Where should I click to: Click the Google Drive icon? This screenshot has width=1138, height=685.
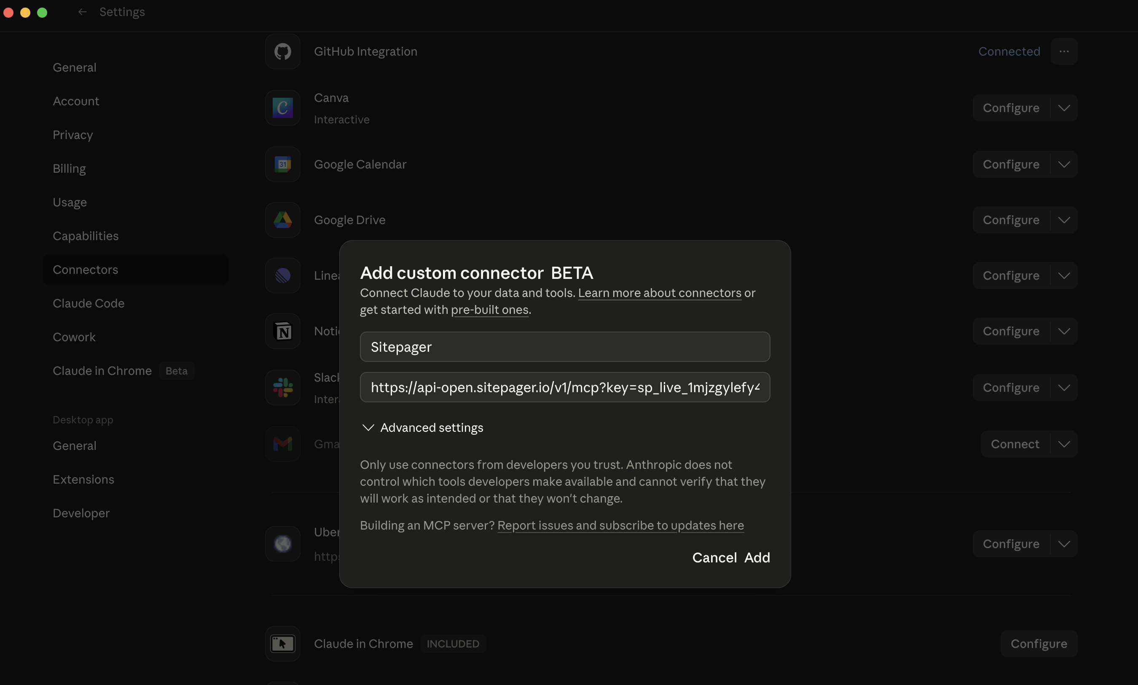282,220
